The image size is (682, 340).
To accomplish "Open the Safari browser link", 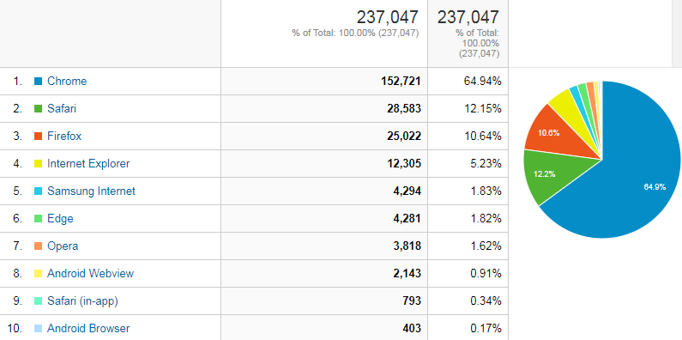I will (62, 108).
